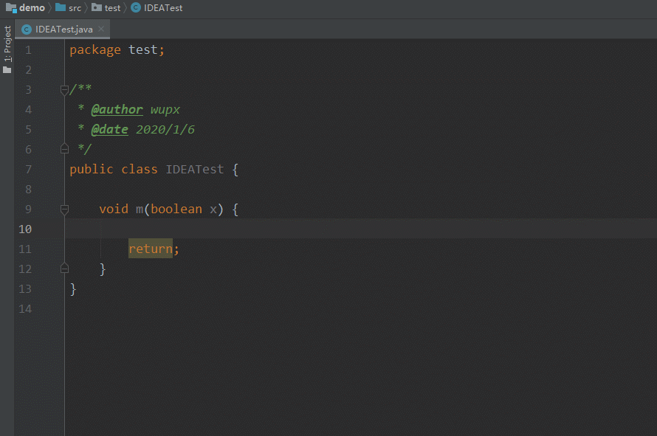The width and height of the screenshot is (657, 436).
Task: Click the class icon on IDEATest.java tab
Action: click(27, 30)
